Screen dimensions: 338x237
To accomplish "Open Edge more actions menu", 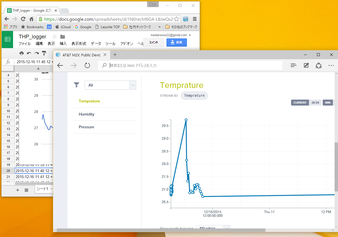I will click(x=331, y=65).
